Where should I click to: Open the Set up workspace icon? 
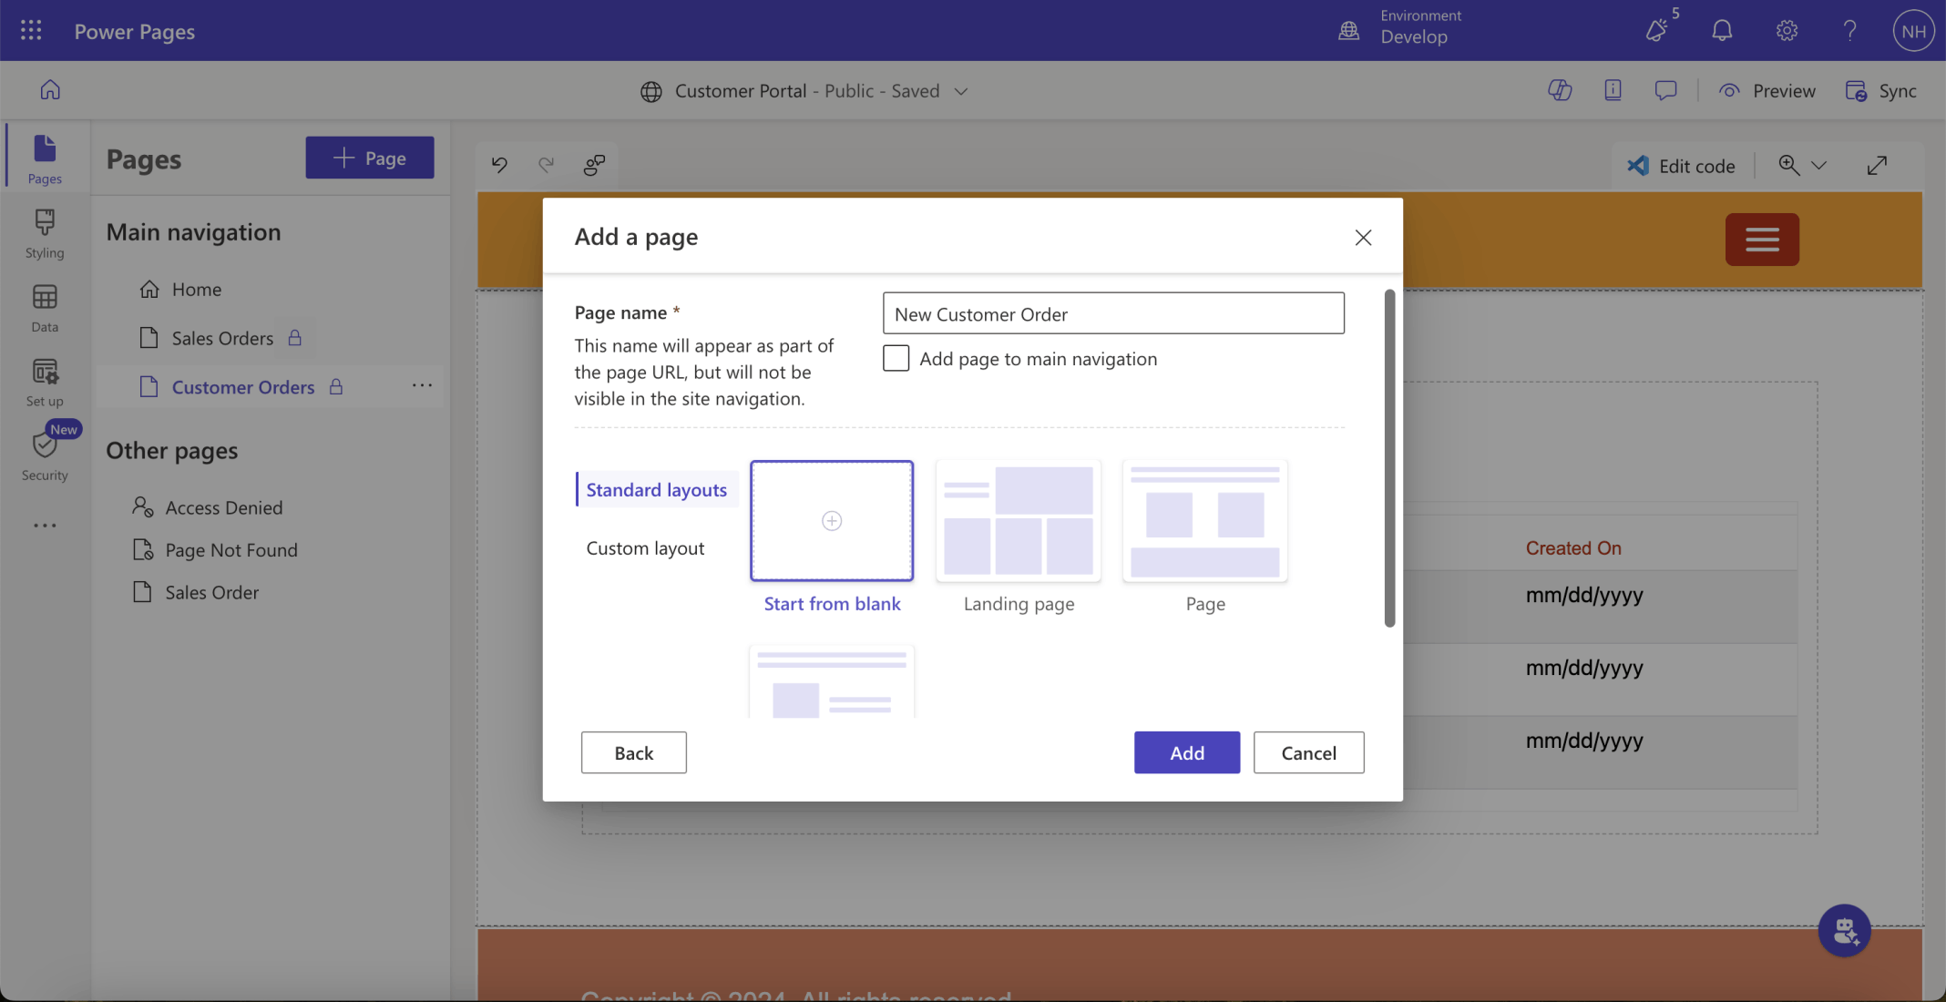(44, 382)
